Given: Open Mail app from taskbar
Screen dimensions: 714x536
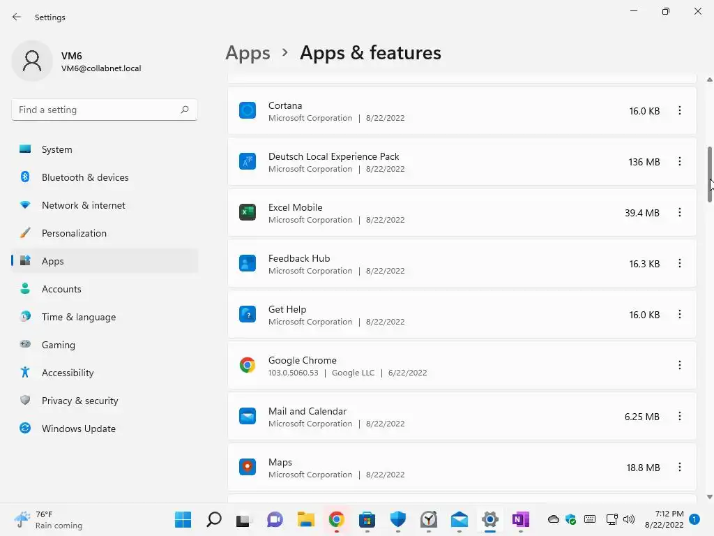Looking at the screenshot, I should (x=459, y=519).
